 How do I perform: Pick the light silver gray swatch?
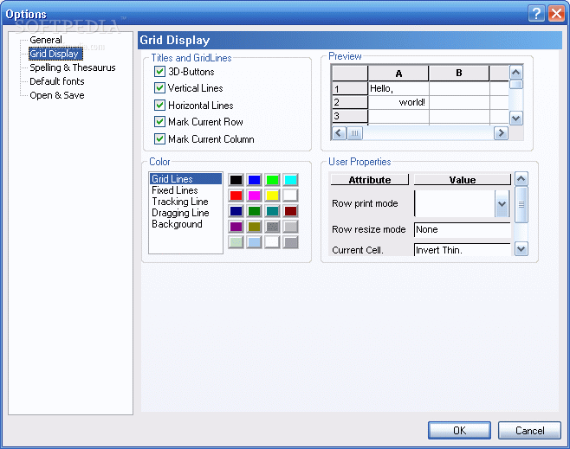290,227
